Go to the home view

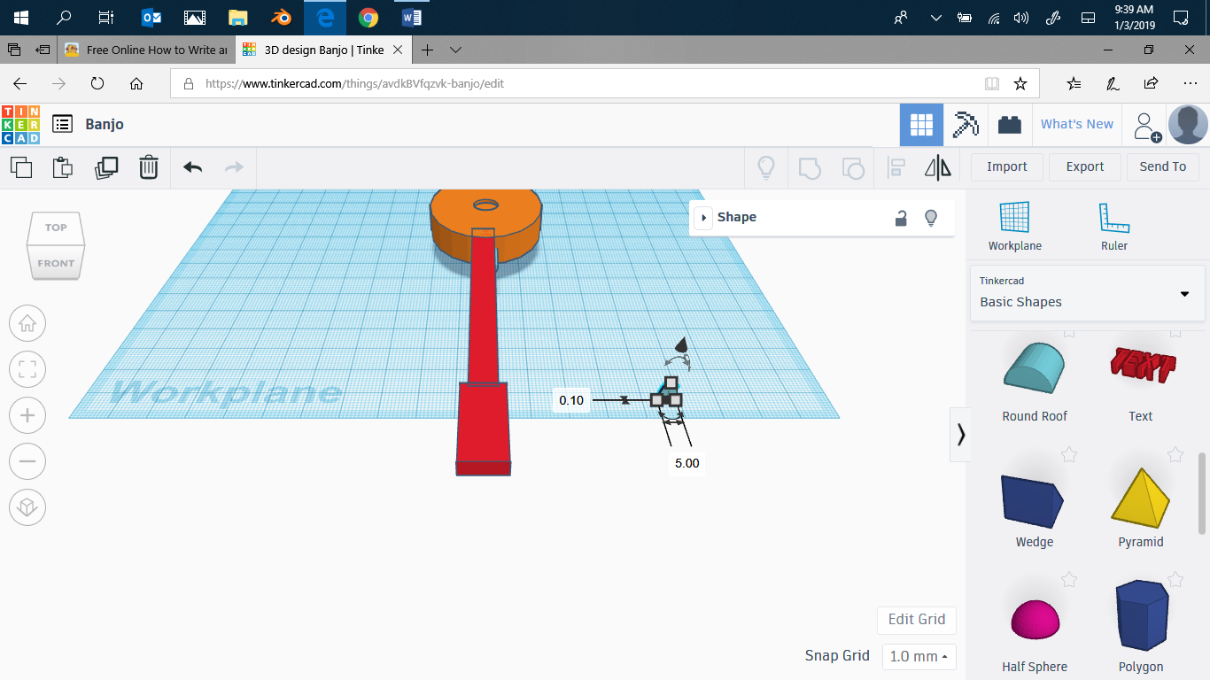click(x=27, y=323)
